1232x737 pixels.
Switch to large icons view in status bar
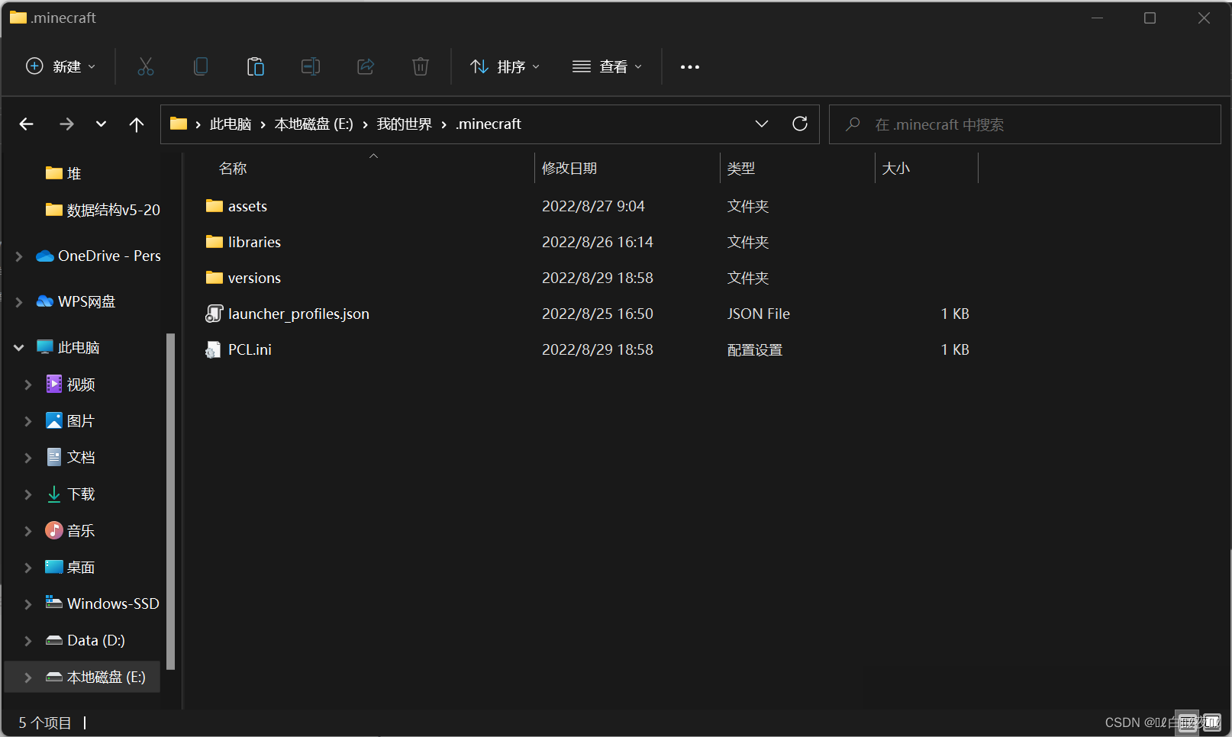click(x=1211, y=722)
